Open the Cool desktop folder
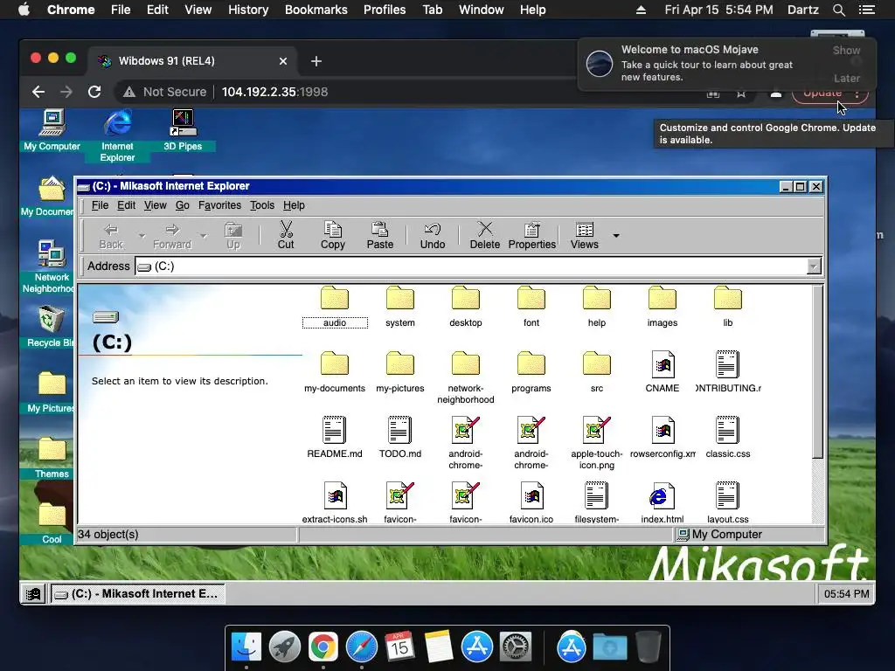 52,524
